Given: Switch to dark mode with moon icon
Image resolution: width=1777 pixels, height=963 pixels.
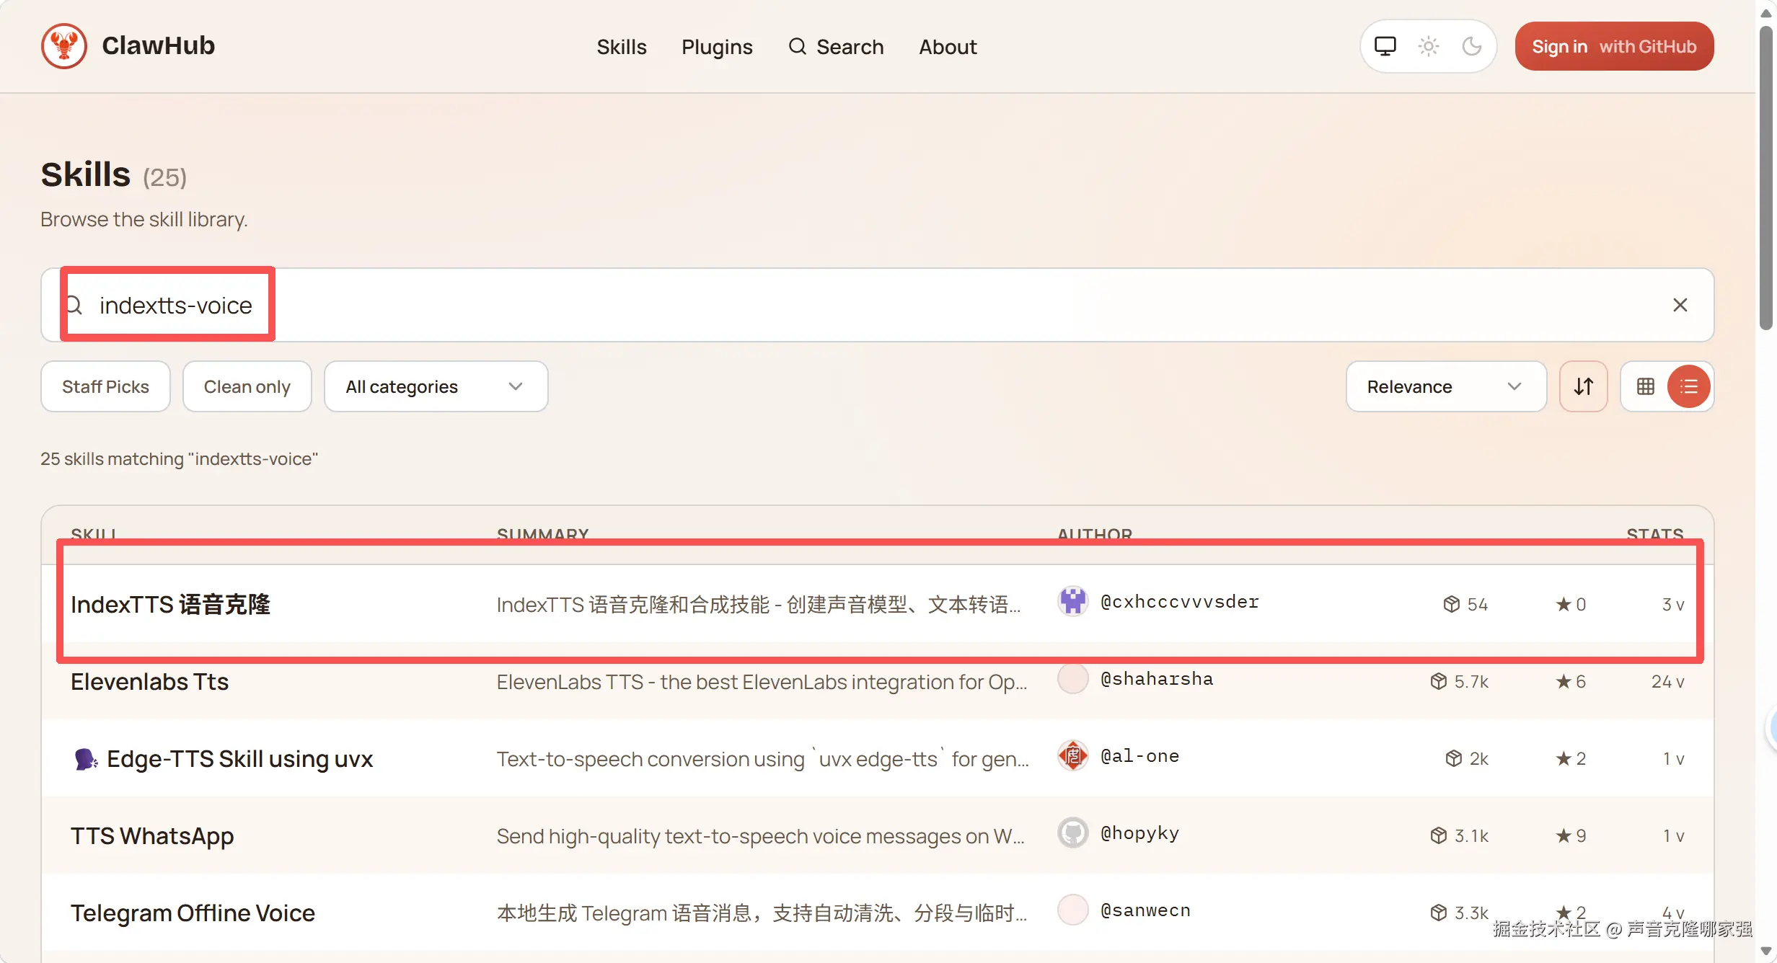Looking at the screenshot, I should [x=1472, y=45].
